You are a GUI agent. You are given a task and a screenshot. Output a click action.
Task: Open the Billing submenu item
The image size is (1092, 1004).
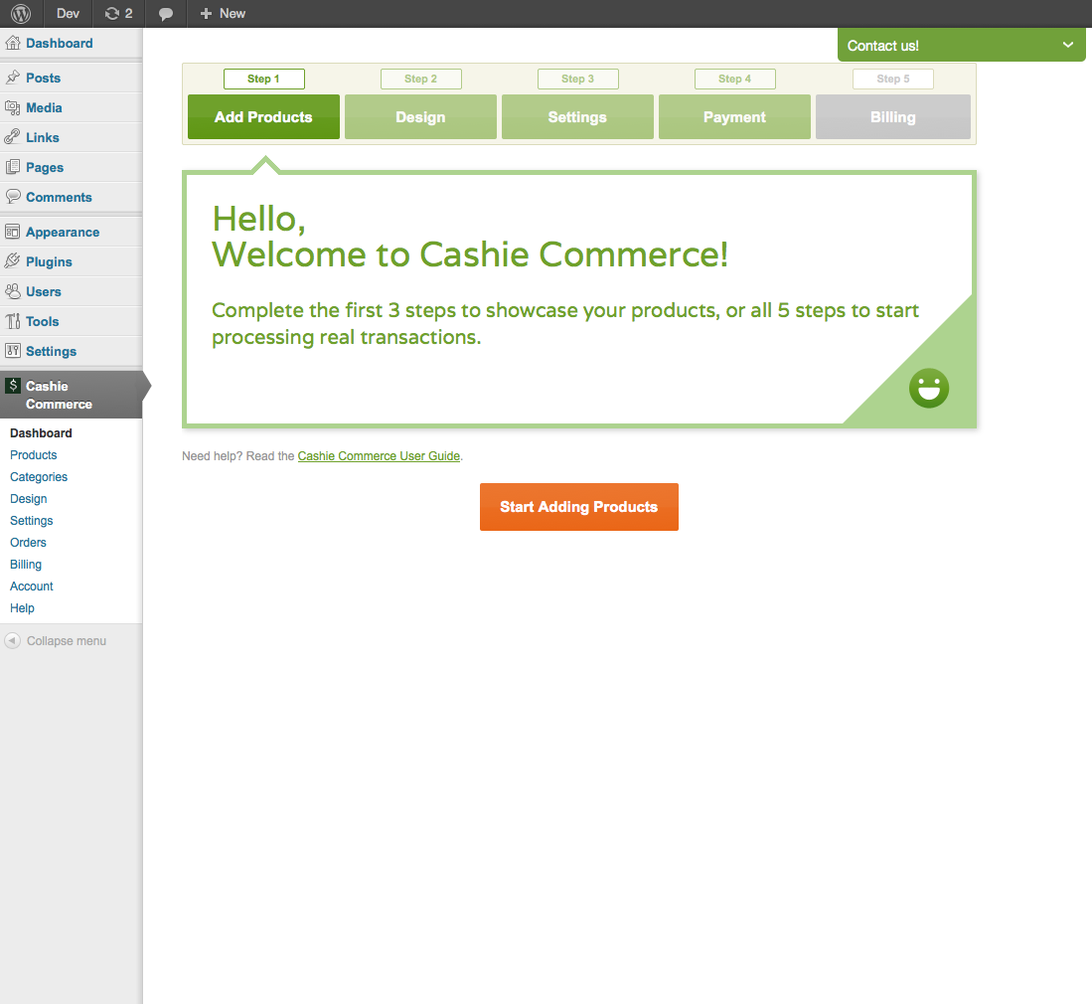pos(26,565)
